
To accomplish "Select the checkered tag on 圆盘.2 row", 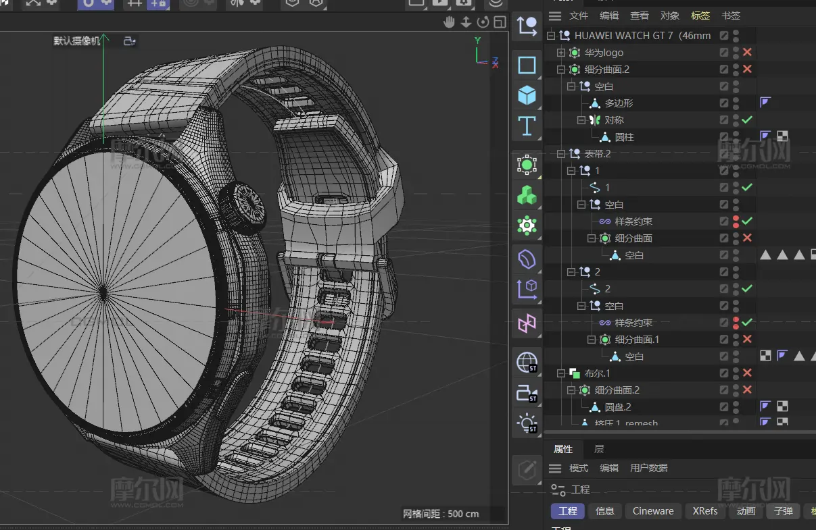I will (782, 406).
